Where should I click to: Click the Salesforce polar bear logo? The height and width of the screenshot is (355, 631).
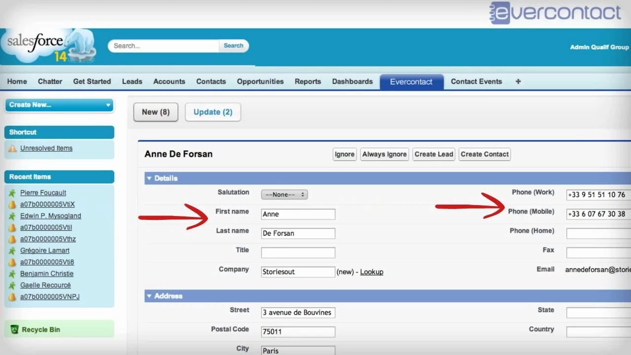pyautogui.click(x=48, y=45)
